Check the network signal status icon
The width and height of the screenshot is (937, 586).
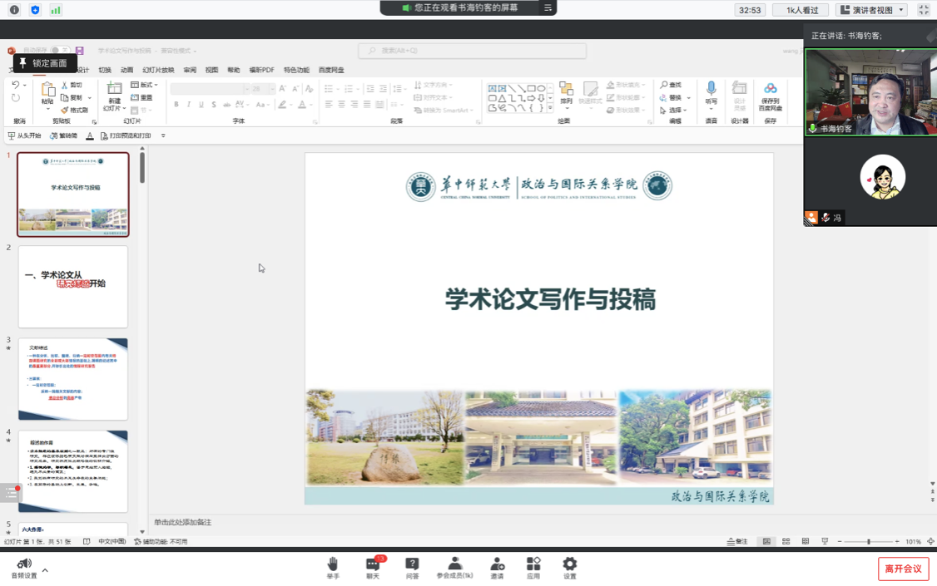point(56,10)
